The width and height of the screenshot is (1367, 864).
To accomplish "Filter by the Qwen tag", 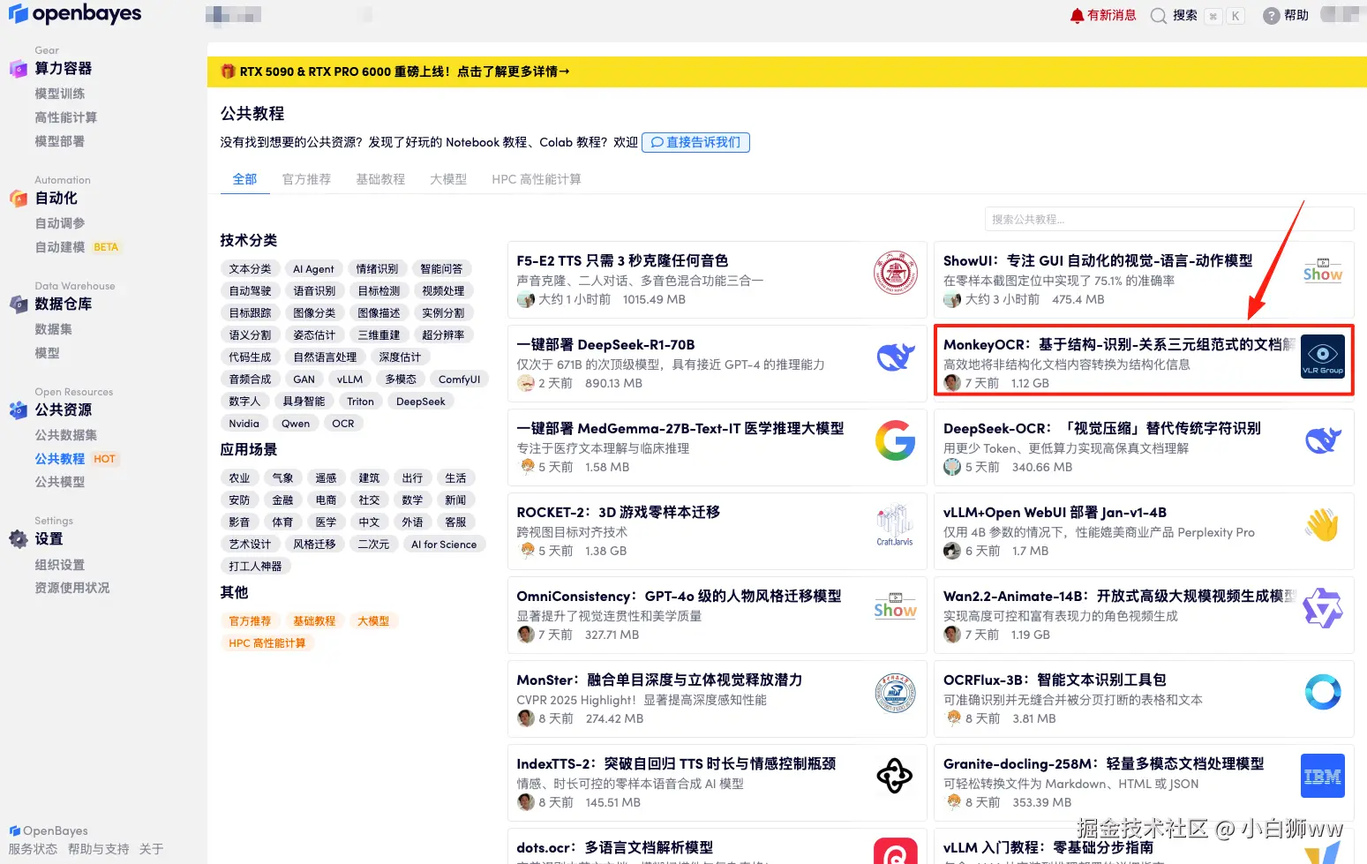I will [x=296, y=424].
